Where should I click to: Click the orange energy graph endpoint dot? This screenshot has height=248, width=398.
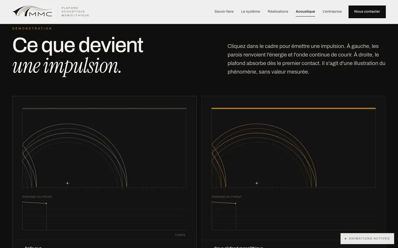coord(236,203)
